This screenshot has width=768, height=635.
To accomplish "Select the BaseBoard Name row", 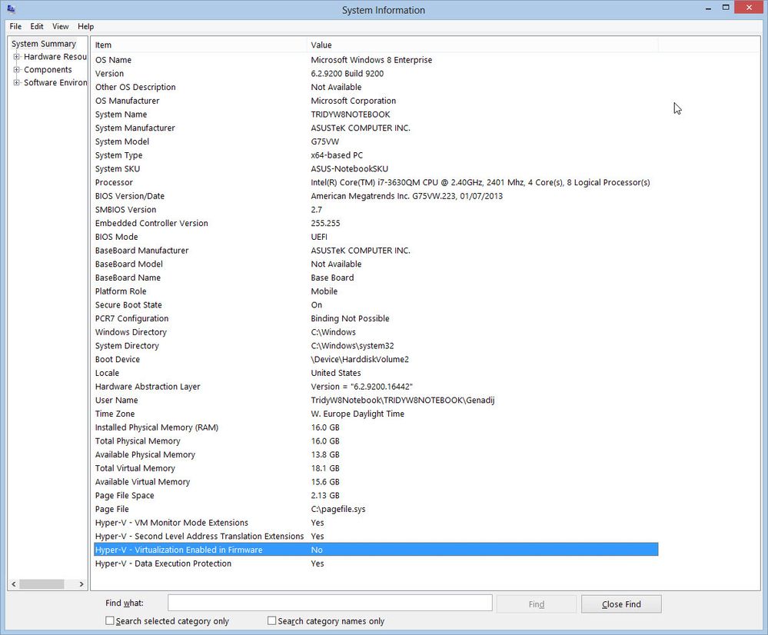I will (x=376, y=278).
